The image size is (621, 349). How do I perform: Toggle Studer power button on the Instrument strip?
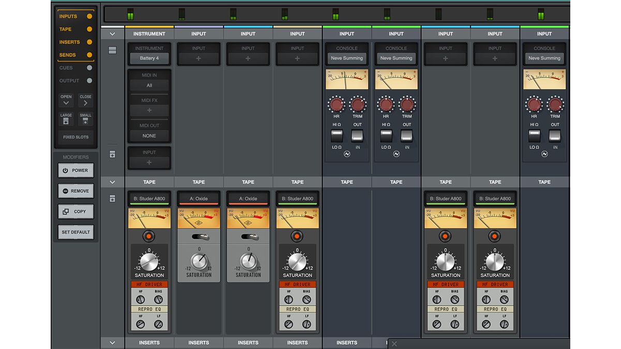pos(149,236)
